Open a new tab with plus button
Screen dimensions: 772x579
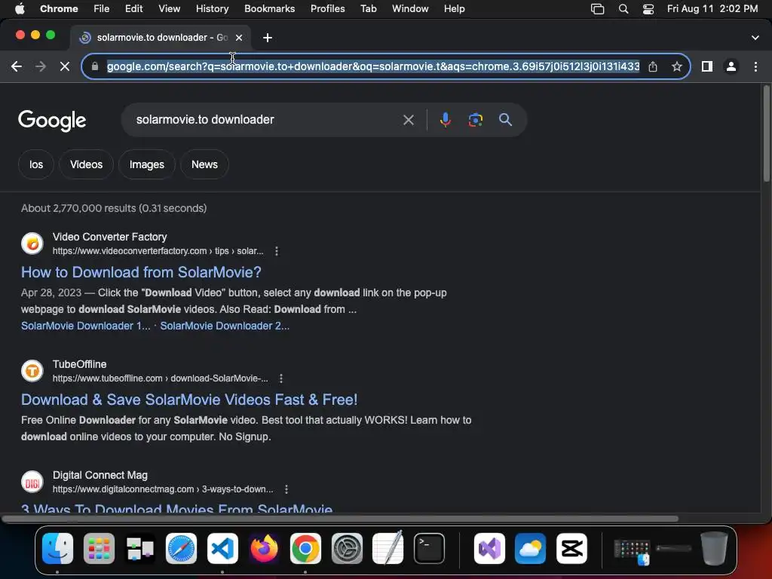[x=268, y=38]
